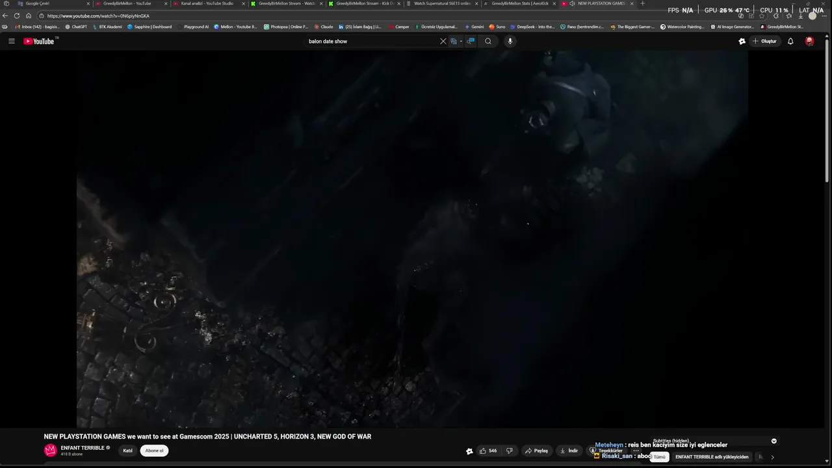Show more filter chips with right arrow
Screen dimensions: 832x468
coord(772,457)
